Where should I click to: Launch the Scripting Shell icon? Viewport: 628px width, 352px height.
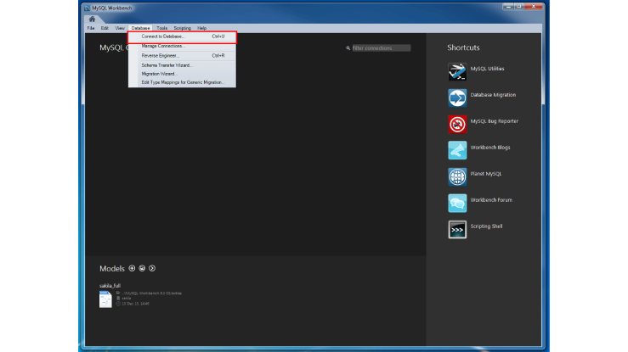coord(457,230)
